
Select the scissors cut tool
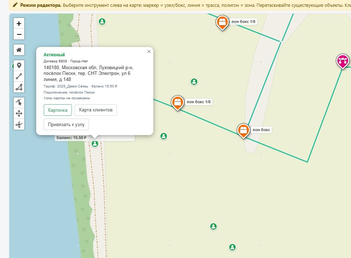pos(19,124)
